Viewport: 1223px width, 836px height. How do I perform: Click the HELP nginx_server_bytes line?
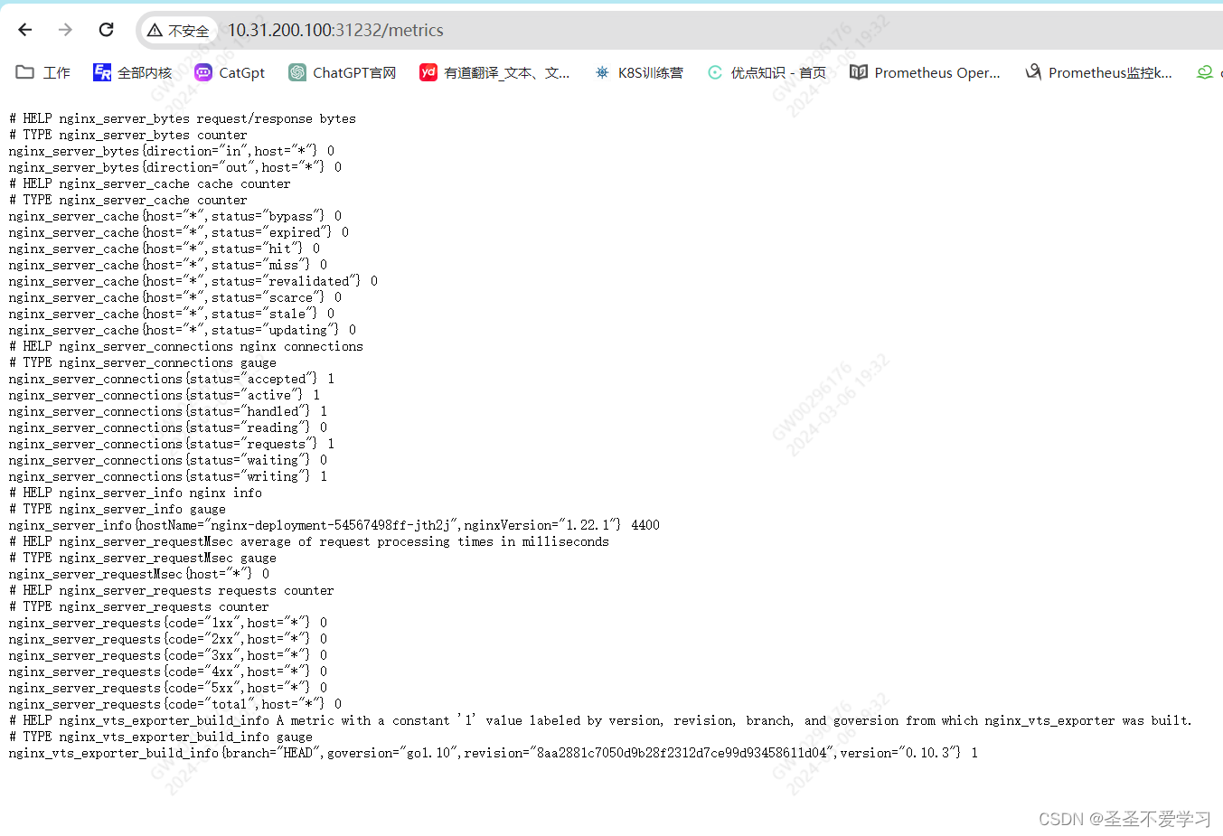pos(183,118)
